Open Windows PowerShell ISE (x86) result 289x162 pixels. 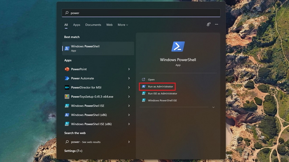[x=98, y=124]
